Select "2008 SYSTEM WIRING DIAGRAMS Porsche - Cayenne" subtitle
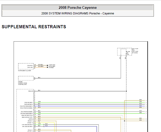Screen dimensions: 161x132 [78, 13]
